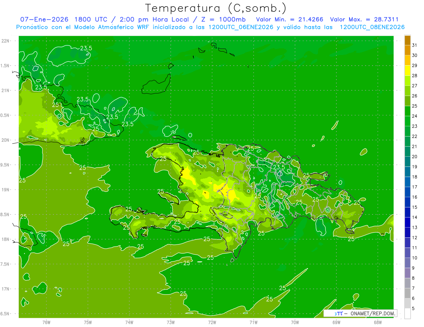
Task: Click the '22N' latitude axis label
Action: point(5,41)
